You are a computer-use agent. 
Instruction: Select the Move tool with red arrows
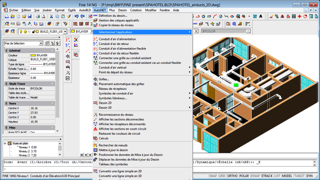click(x=299, y=16)
